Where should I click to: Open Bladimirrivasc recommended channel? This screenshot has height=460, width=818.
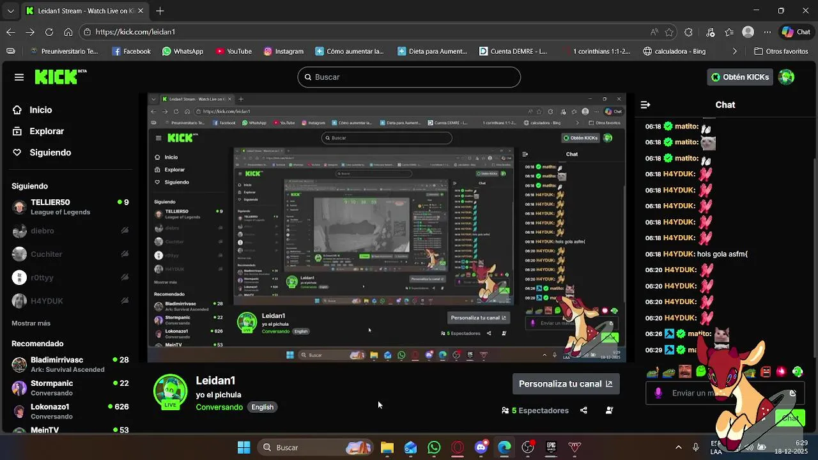(x=70, y=364)
